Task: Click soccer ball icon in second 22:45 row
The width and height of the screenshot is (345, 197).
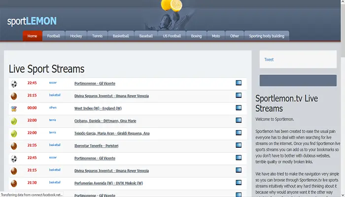Action: tap(14, 159)
